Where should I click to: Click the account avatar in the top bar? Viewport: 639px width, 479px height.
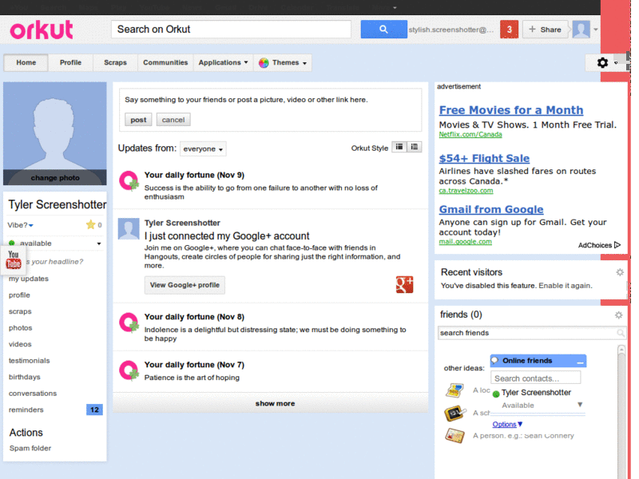pyautogui.click(x=581, y=30)
